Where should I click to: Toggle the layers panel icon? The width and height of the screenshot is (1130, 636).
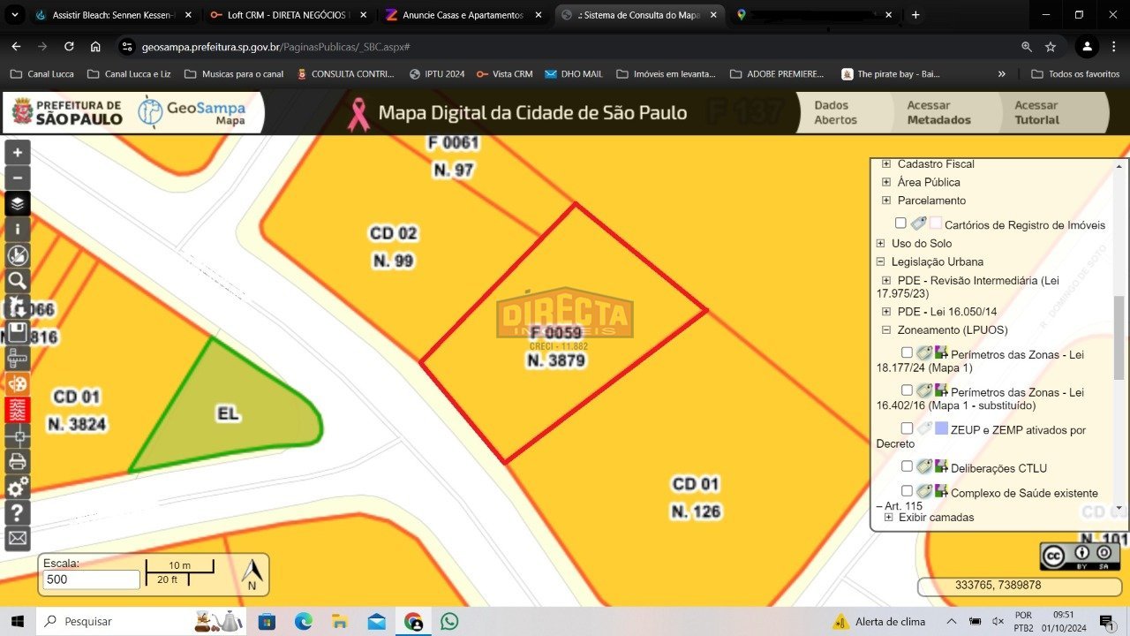[x=18, y=204]
